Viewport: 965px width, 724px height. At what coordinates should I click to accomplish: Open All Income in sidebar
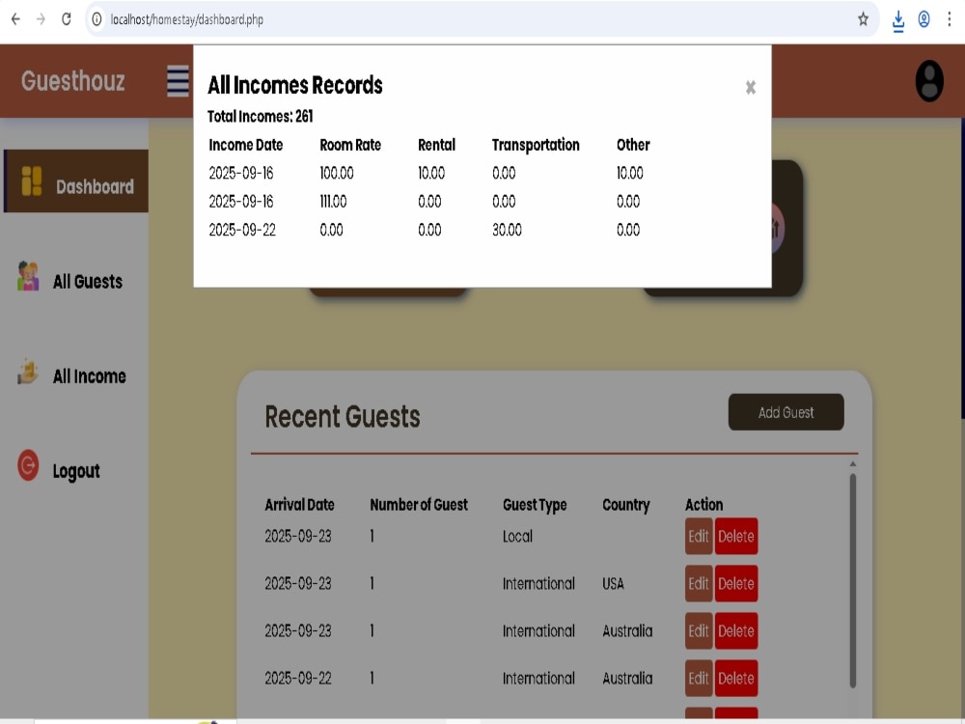(x=89, y=376)
